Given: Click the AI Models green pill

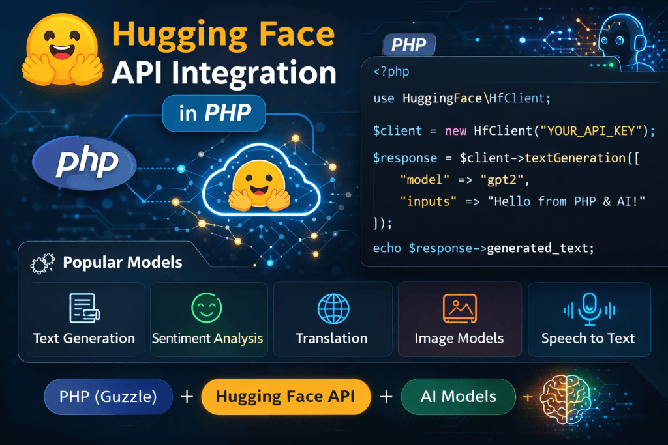Looking at the screenshot, I should (x=459, y=397).
